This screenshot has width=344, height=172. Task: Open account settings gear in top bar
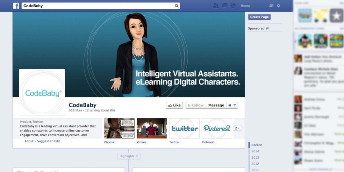[278, 6]
